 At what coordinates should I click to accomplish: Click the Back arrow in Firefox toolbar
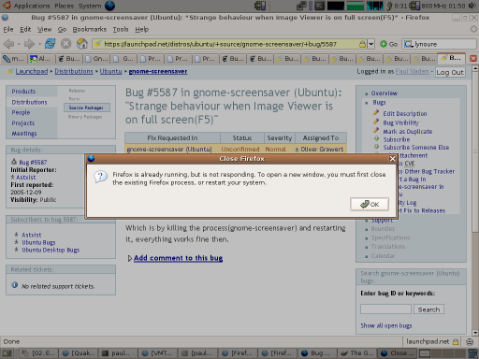pos(8,44)
